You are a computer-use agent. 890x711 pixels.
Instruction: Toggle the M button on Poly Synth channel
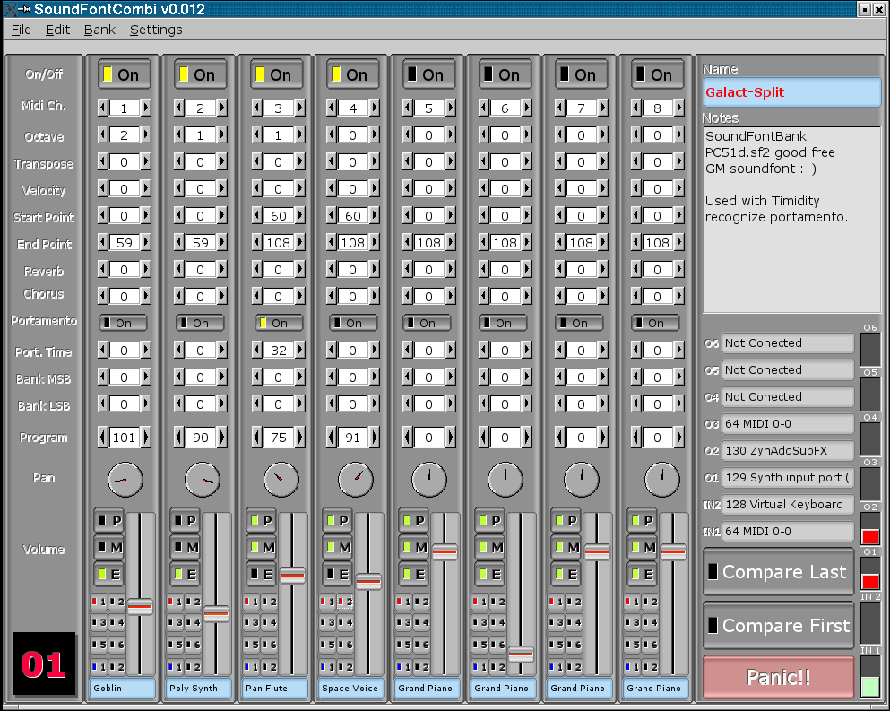tap(185, 547)
